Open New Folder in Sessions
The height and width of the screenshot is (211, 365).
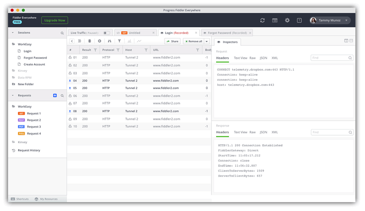tap(26, 84)
